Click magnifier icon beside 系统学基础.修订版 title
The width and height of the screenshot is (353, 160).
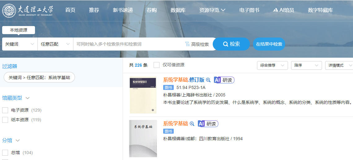coord(208,80)
